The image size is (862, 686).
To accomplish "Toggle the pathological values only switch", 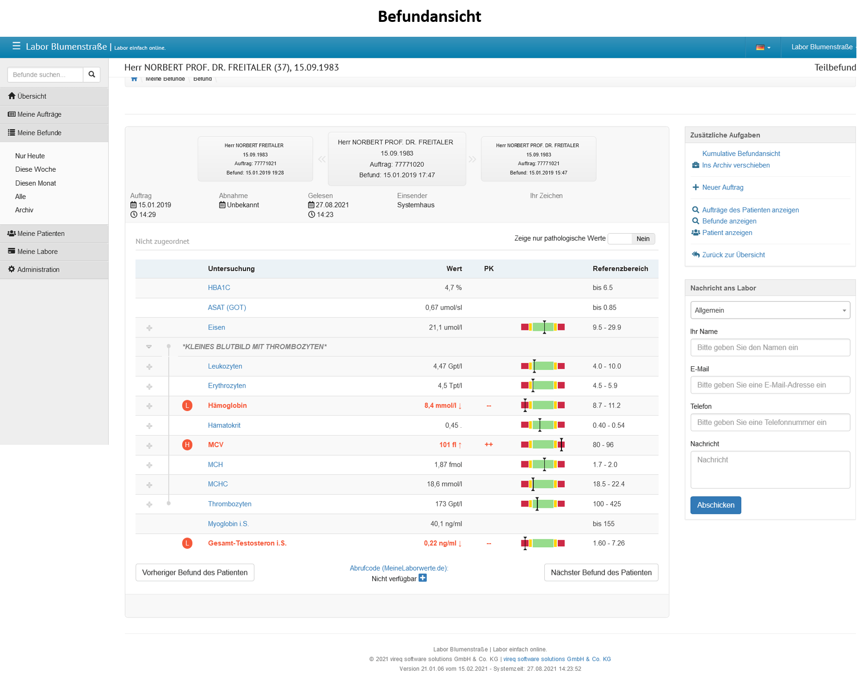I will pyautogui.click(x=631, y=239).
